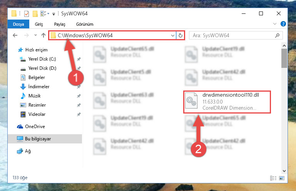296x191 pixels.
Task: Open the Help question mark icon
Action: tap(283, 24)
